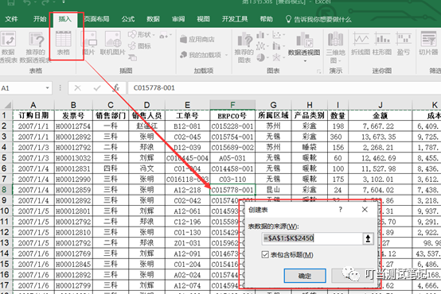Click the Tell me what you want to do box
The image size is (441, 294).
318,19
